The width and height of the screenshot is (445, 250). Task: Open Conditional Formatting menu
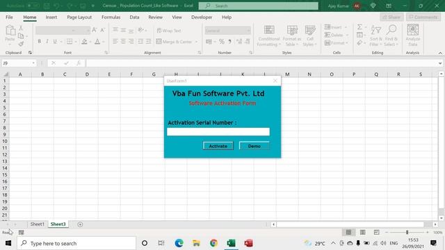click(x=269, y=35)
